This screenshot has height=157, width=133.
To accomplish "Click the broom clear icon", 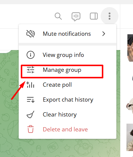I will coord(31,114).
